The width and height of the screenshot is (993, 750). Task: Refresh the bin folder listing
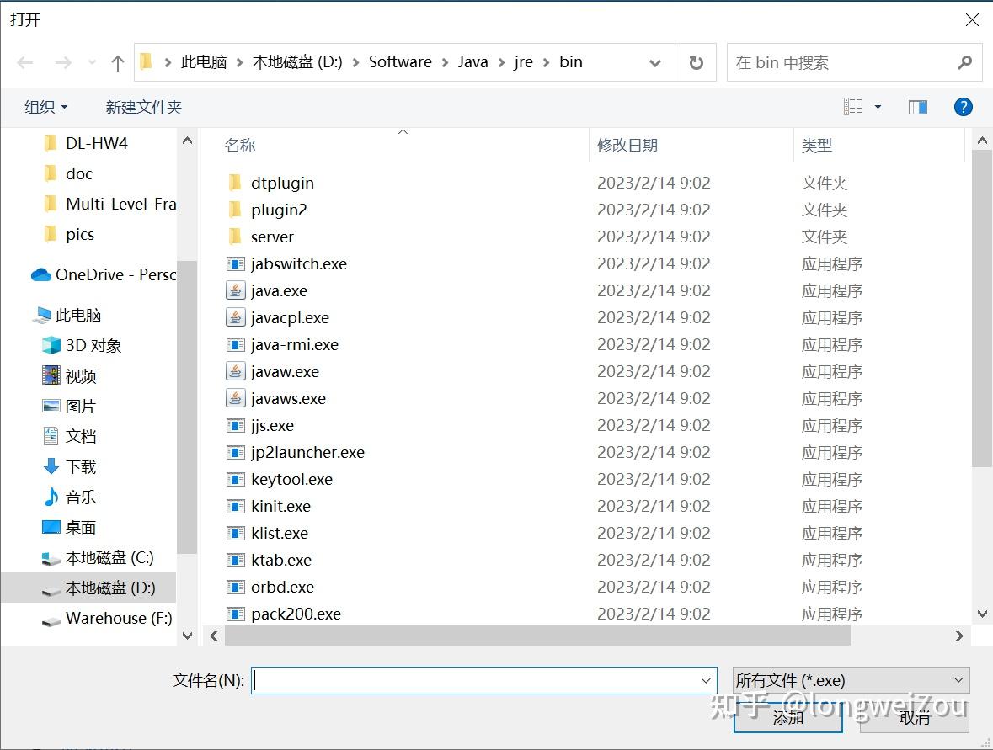click(x=696, y=62)
